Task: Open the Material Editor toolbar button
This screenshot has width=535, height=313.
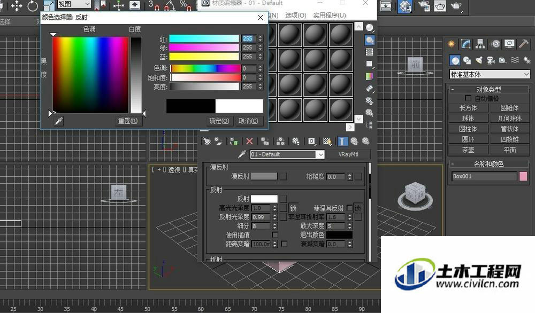Action: [405, 6]
